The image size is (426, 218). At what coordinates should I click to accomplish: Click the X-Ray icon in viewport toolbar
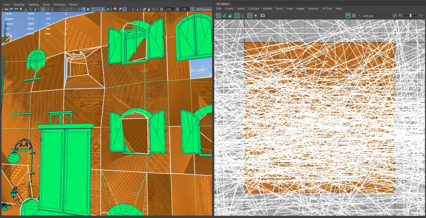[144, 9]
